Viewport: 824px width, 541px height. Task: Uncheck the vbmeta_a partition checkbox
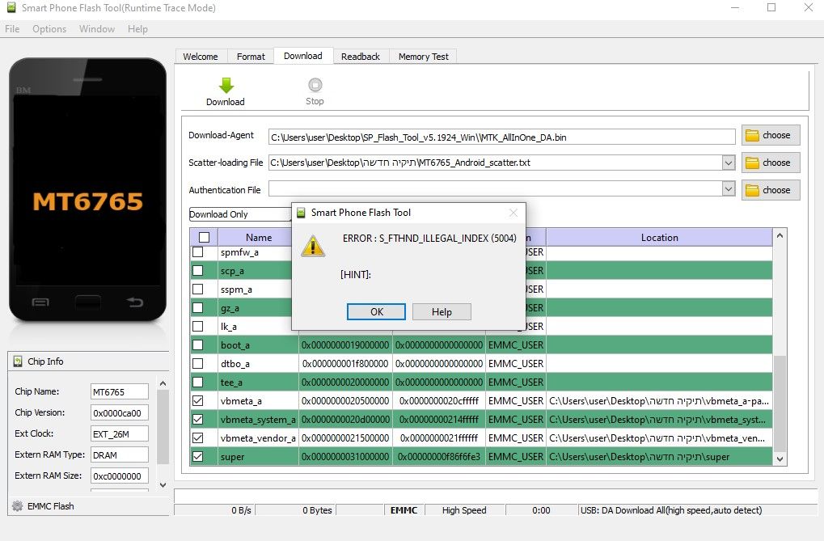pos(197,401)
